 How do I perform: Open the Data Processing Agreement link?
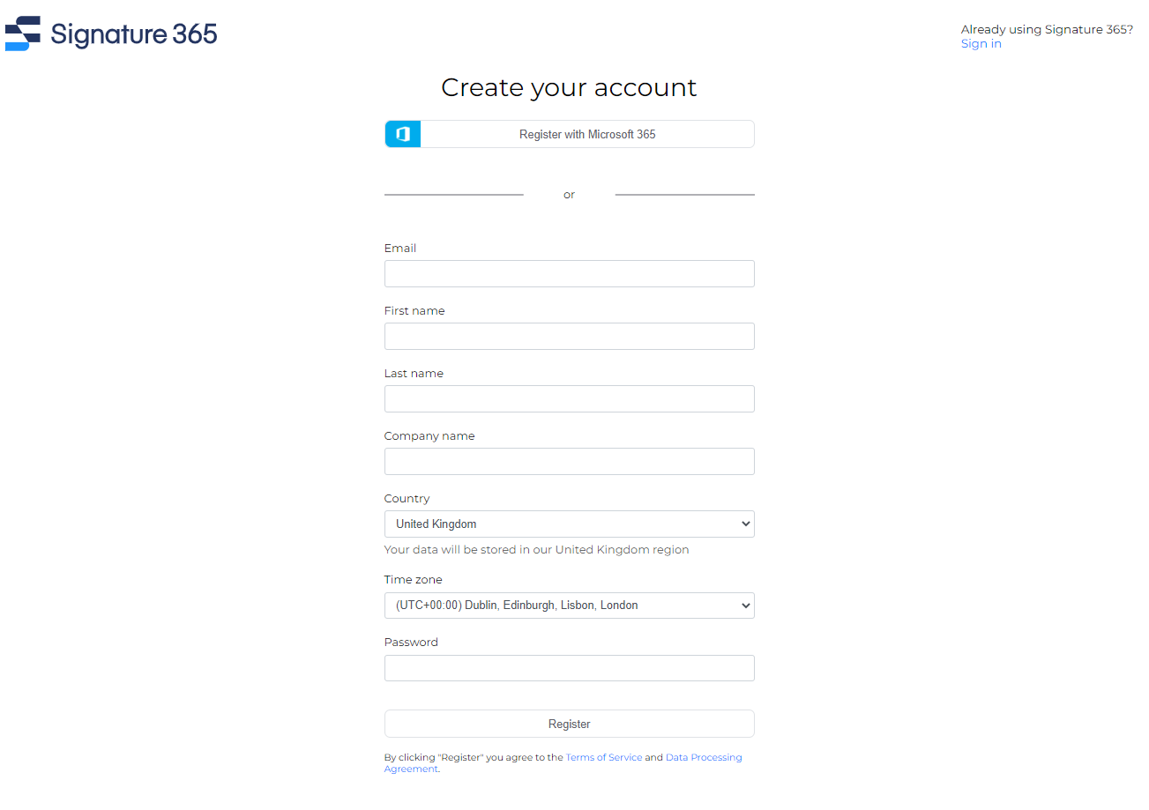[563, 763]
